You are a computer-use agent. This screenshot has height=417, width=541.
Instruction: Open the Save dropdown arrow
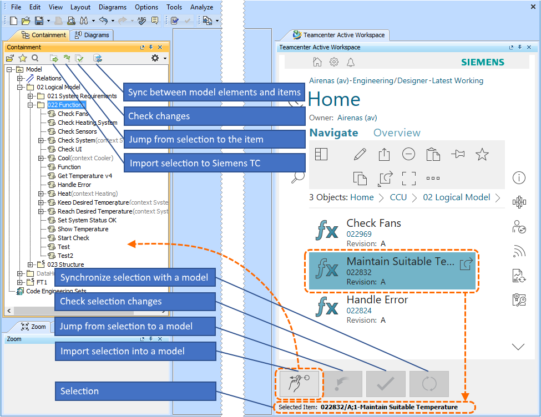[x=48, y=21]
